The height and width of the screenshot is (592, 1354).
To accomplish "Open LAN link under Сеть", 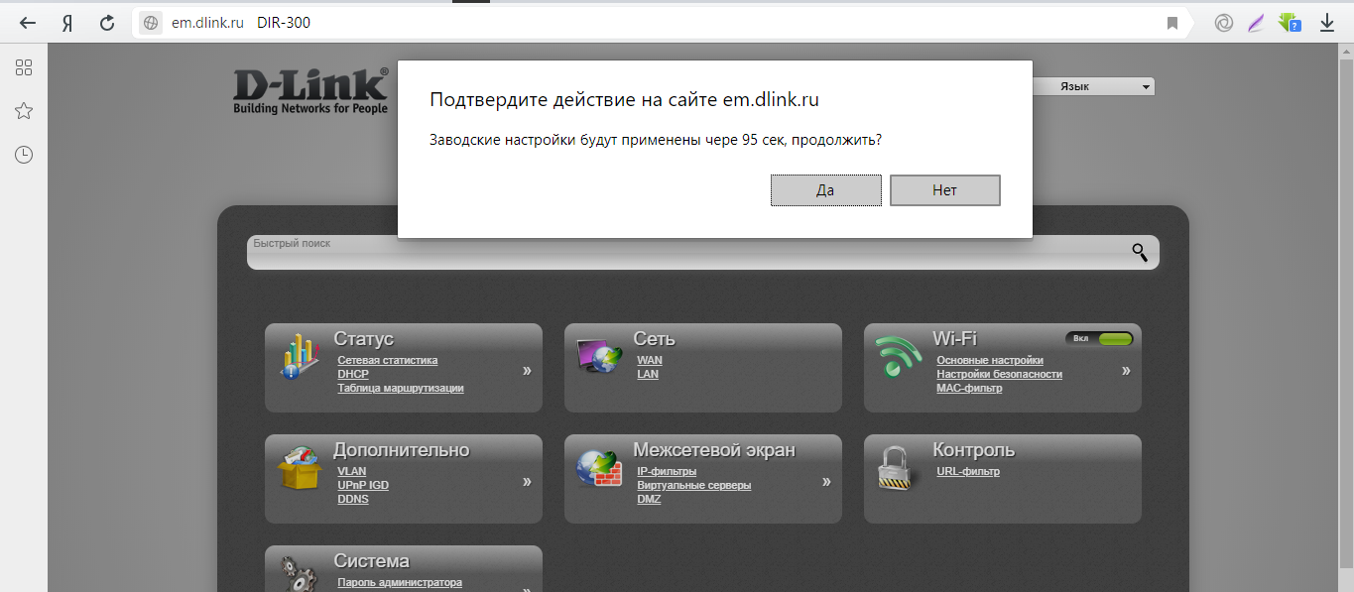I will point(648,375).
